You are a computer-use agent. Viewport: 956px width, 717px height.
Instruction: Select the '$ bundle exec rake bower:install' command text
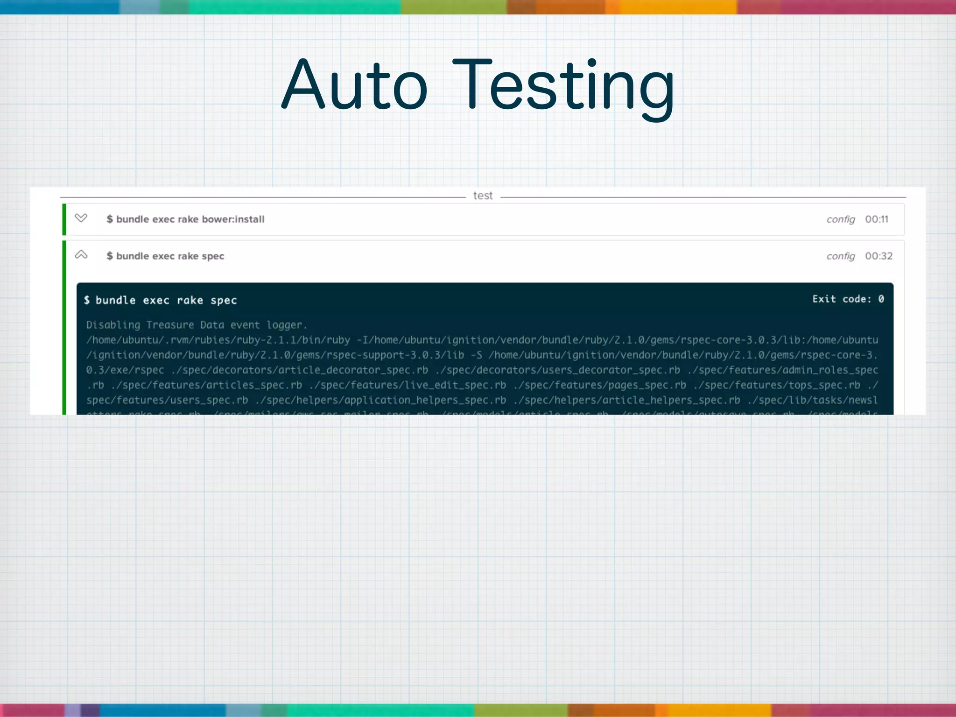click(185, 219)
